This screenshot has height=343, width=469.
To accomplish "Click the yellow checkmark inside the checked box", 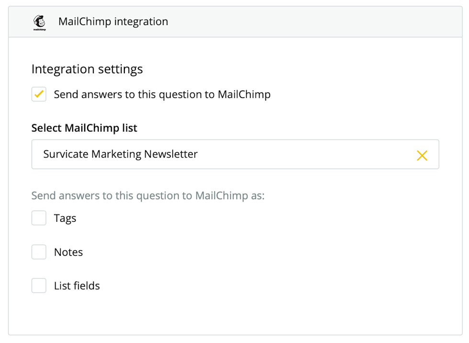I will click(39, 94).
